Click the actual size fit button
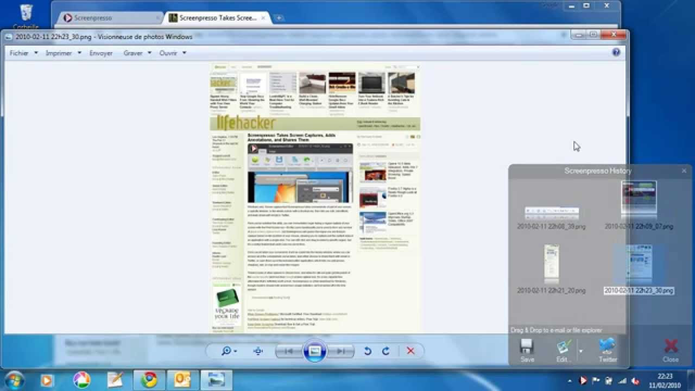The image size is (695, 391). click(x=258, y=351)
